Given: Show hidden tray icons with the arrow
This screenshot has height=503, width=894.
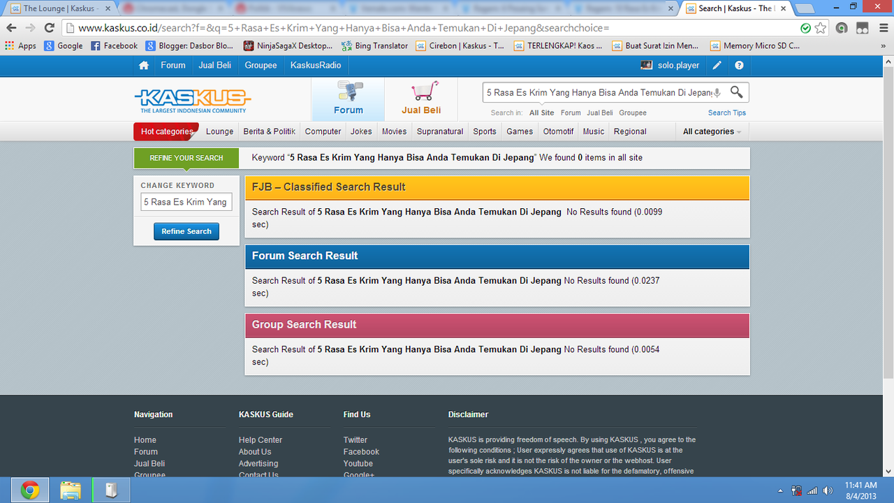Looking at the screenshot, I should click(781, 490).
